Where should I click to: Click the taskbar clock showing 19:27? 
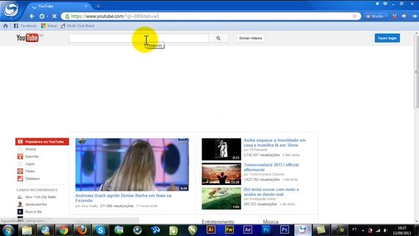(402, 230)
